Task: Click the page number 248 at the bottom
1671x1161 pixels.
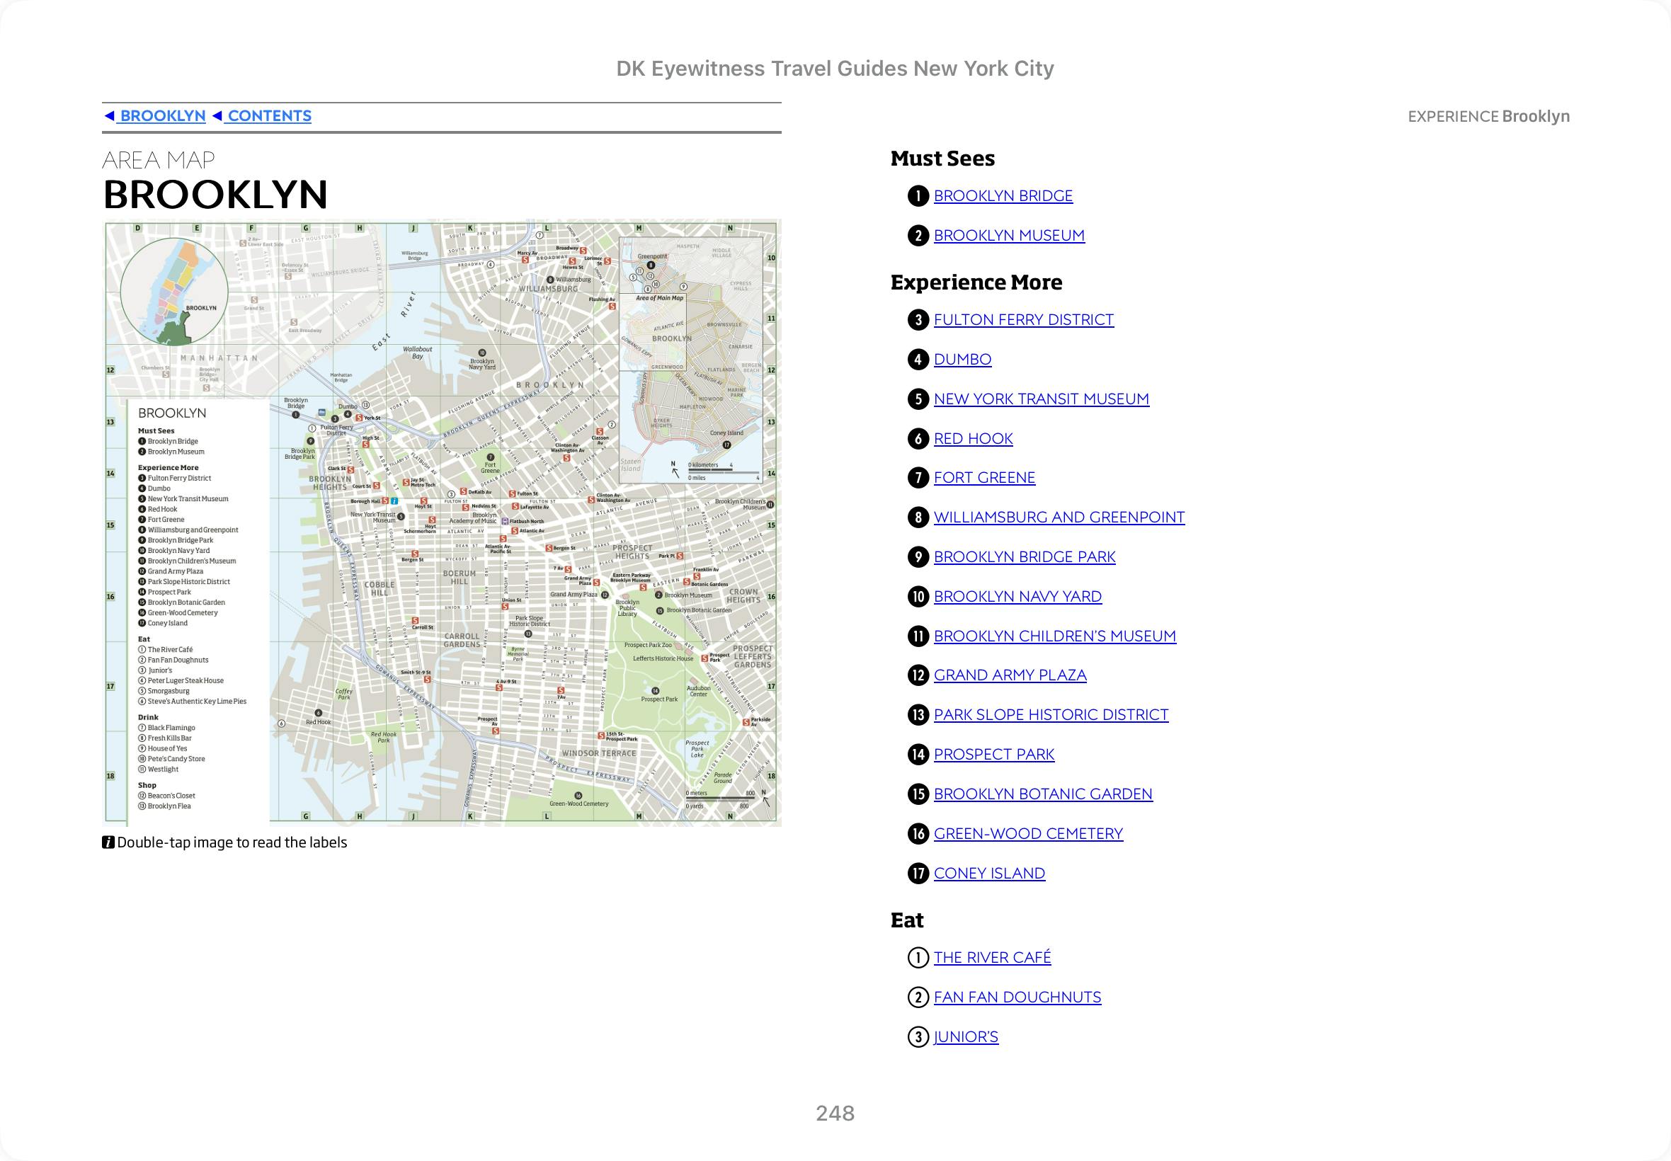Action: (835, 1113)
